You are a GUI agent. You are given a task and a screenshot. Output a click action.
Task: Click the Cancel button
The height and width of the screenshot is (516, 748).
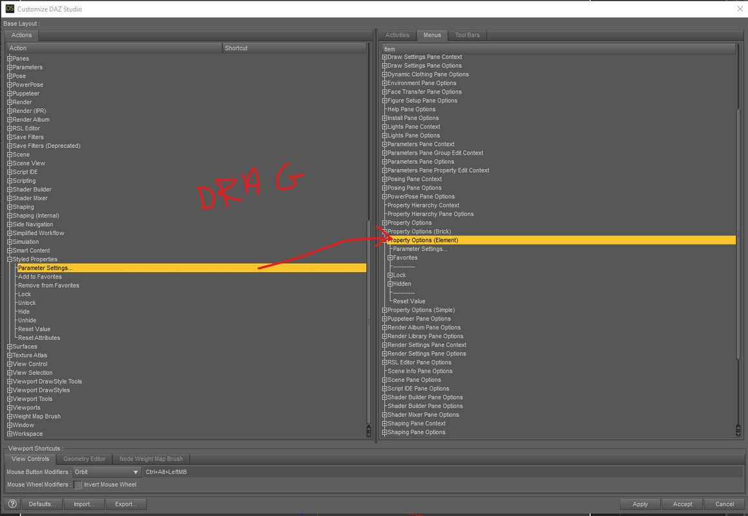725,504
